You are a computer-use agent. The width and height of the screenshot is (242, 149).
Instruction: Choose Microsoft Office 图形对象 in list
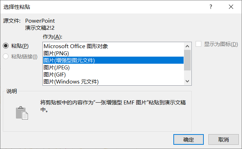113,46
